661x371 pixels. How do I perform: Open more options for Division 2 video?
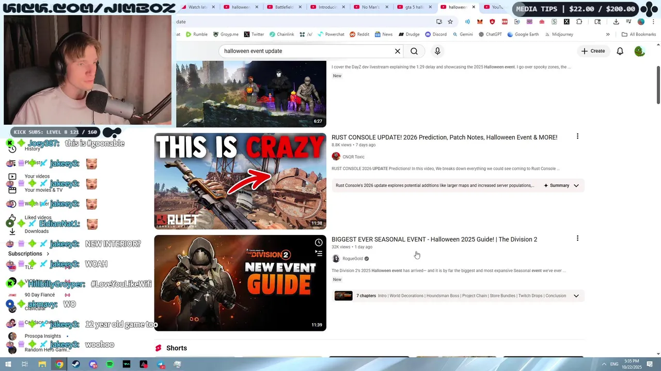577,239
